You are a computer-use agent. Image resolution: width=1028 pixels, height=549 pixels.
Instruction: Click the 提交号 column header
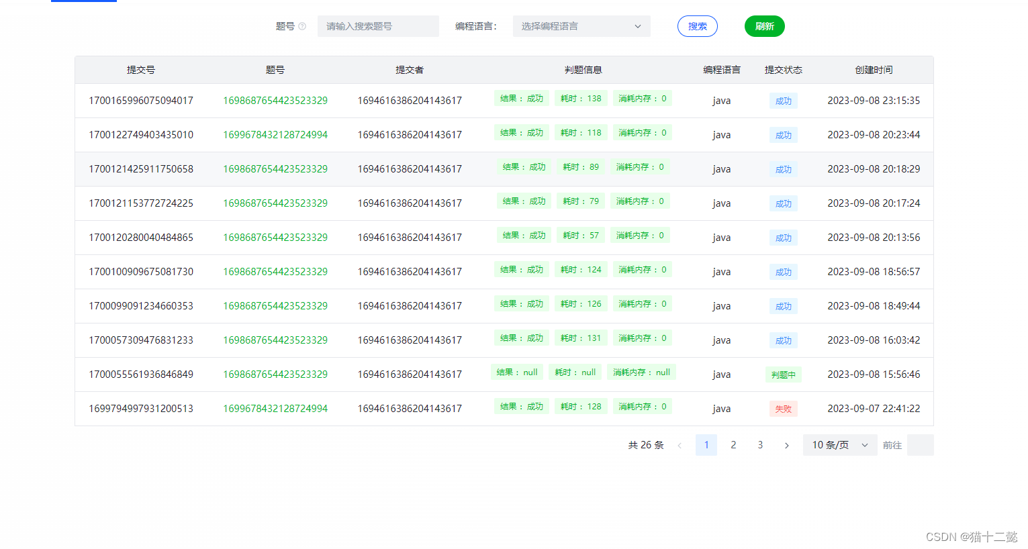[141, 70]
